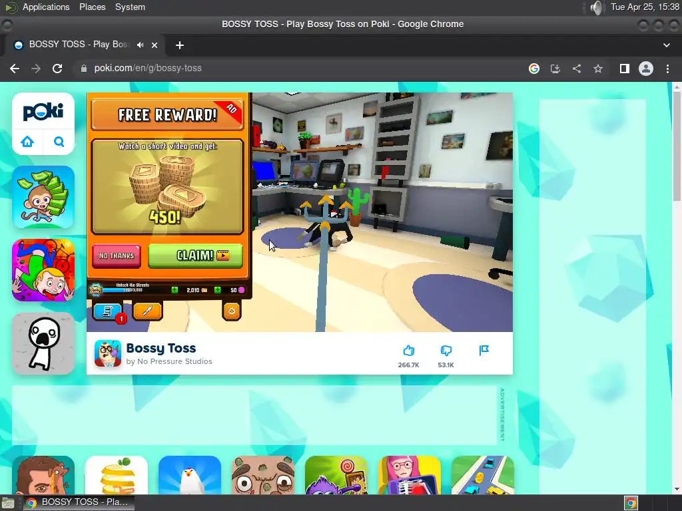This screenshot has width=682, height=511.
Task: Click the install app icon in address bar
Action: point(555,69)
